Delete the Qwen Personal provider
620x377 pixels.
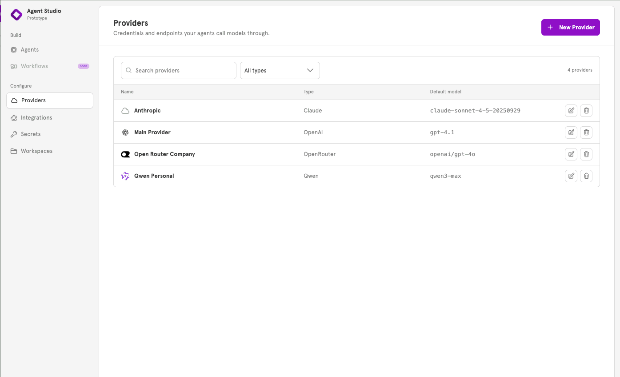pyautogui.click(x=586, y=176)
